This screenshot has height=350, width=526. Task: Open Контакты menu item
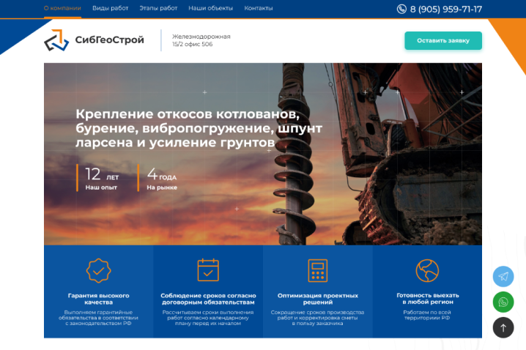[259, 8]
